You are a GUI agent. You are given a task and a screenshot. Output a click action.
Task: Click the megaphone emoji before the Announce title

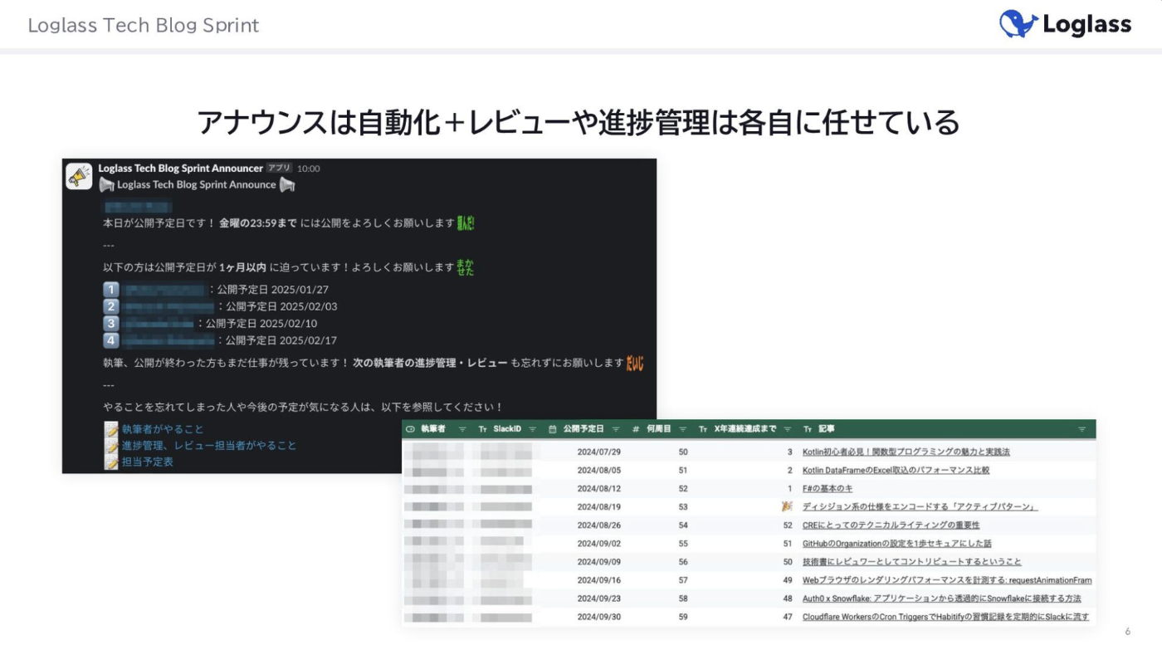tap(106, 184)
